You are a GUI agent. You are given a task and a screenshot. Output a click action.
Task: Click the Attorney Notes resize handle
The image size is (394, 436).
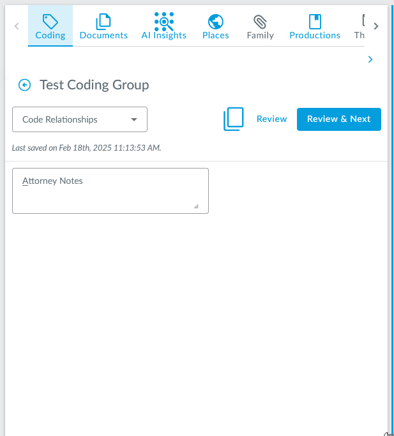point(196,206)
